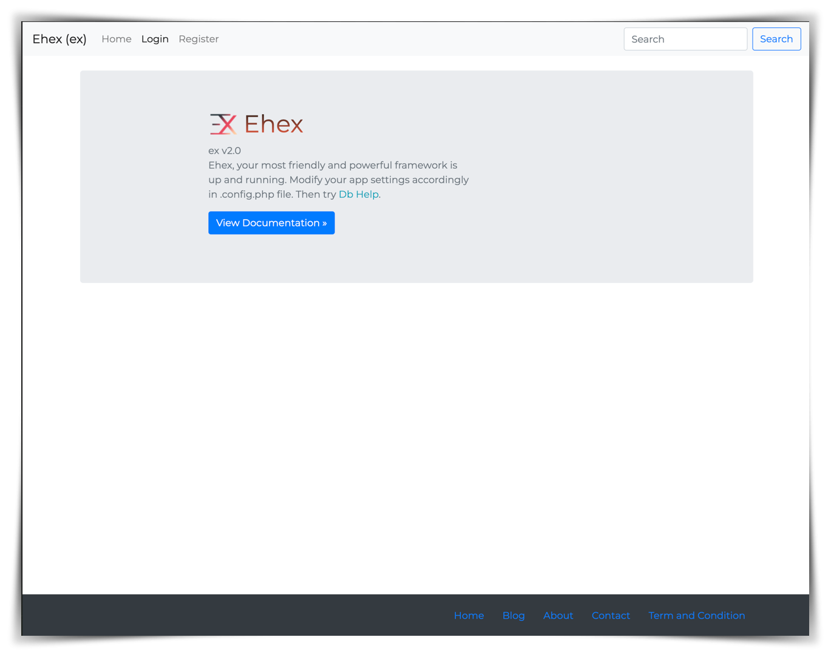Go to Home in the top navbar
This screenshot has width=831, height=657.
point(117,39)
